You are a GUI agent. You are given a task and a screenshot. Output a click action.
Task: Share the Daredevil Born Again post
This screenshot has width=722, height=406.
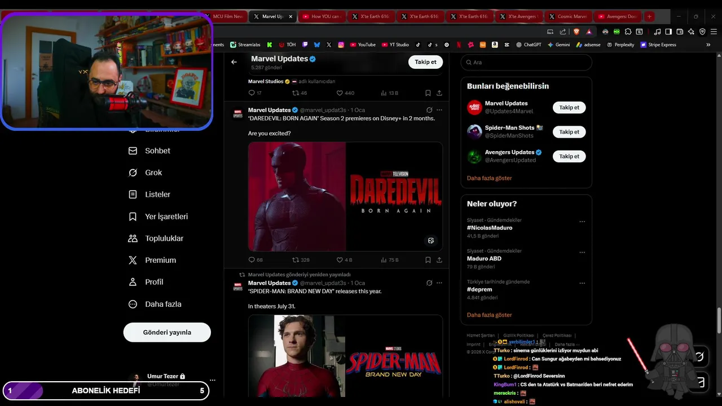pyautogui.click(x=439, y=260)
